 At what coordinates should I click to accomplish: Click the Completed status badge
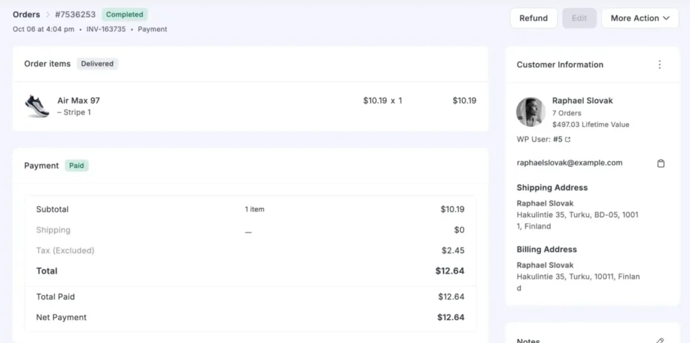tap(125, 14)
